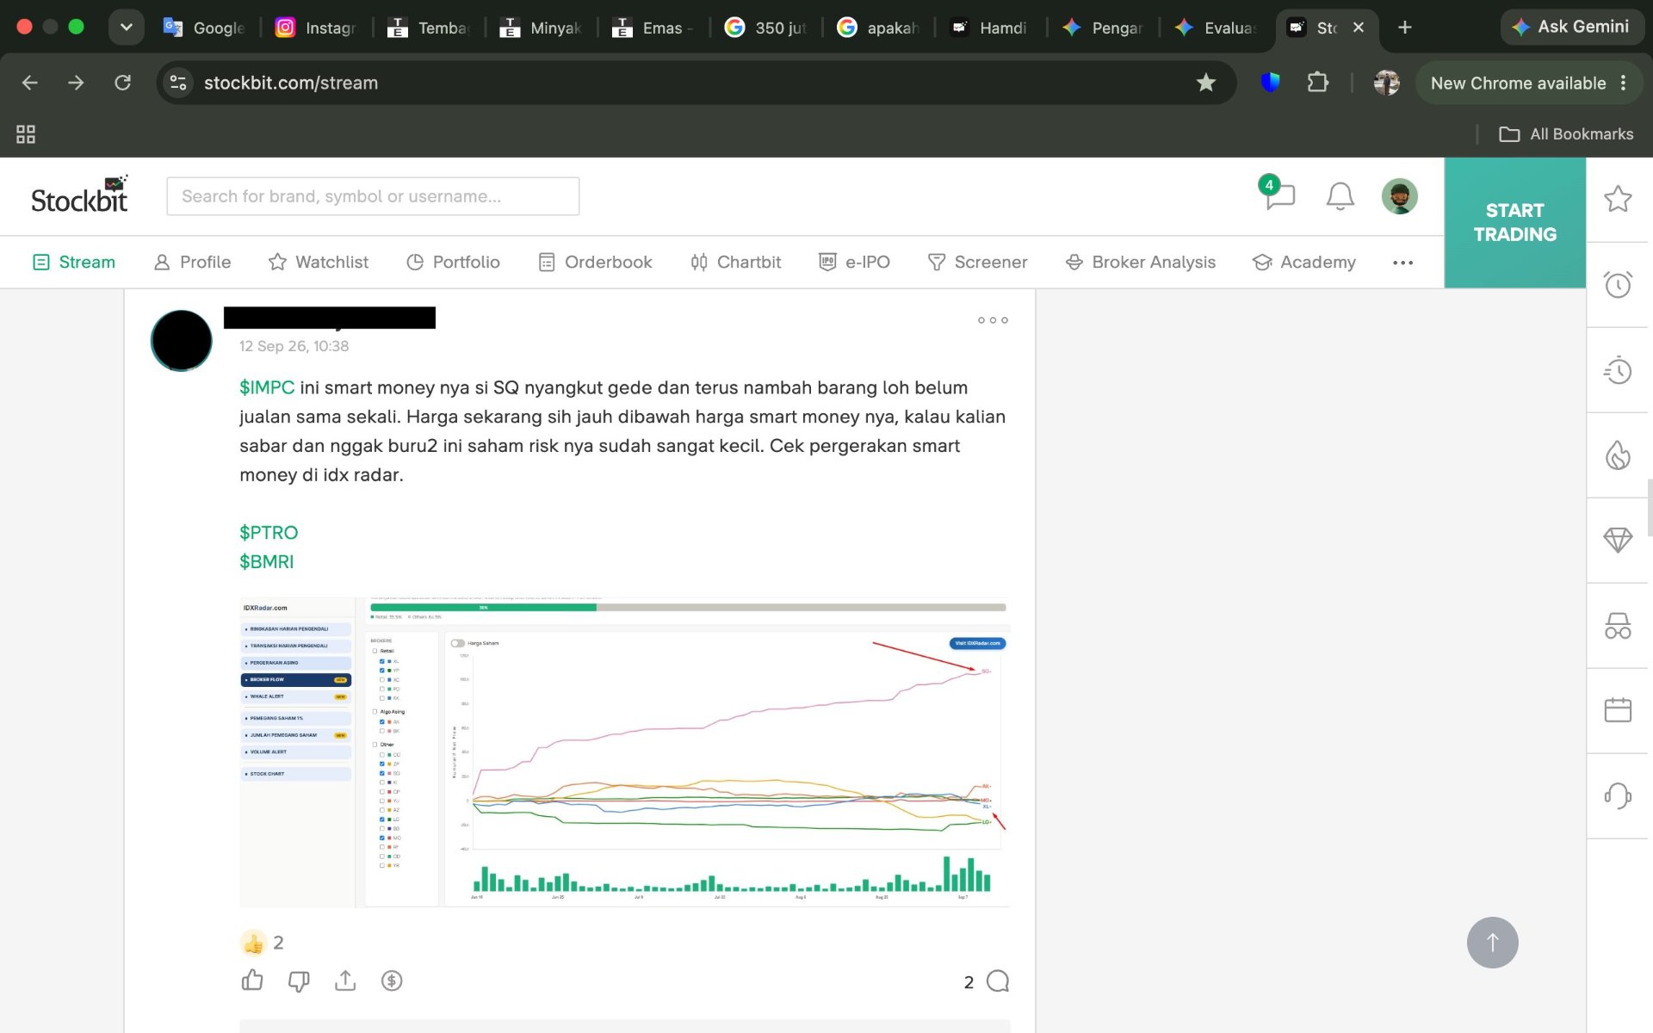Switch to the Hamdi browser tab
This screenshot has width=1653, height=1033.
pos(988,28)
